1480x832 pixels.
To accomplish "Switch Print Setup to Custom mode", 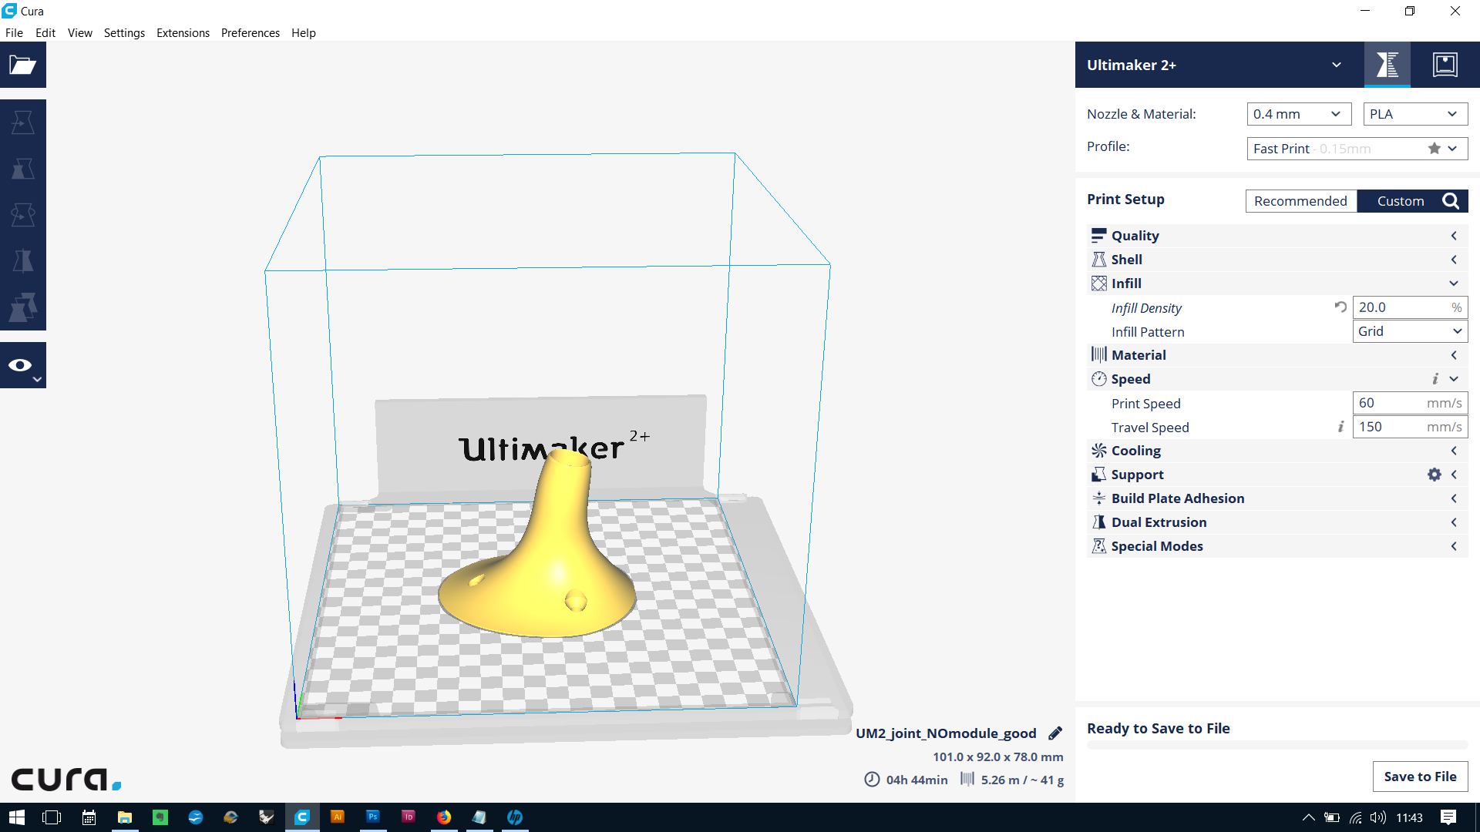I will tap(1400, 201).
